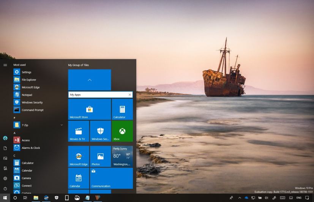Open the Action Center notifications icon

click(x=307, y=198)
